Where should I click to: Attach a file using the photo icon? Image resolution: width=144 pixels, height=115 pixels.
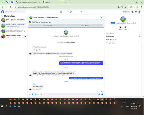pos(33,94)
